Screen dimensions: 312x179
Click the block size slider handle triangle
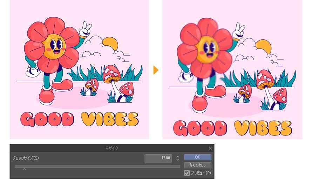click(25, 169)
